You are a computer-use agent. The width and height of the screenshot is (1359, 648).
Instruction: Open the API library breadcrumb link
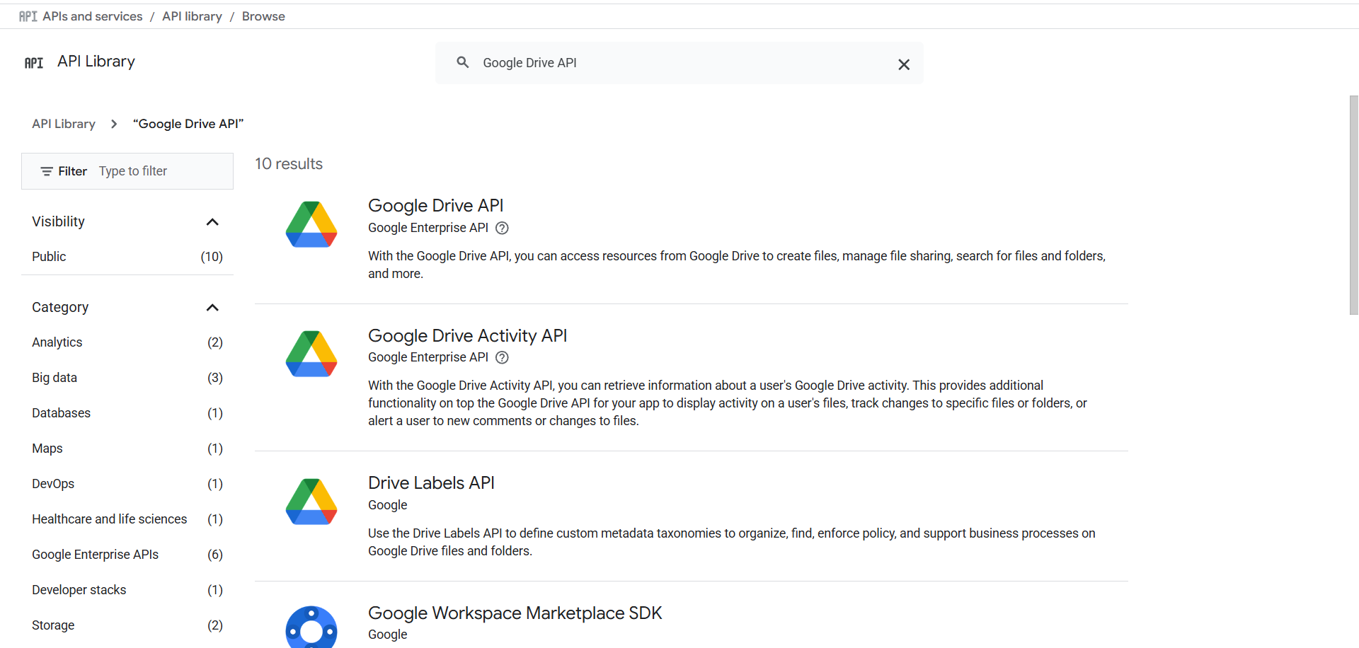(192, 16)
